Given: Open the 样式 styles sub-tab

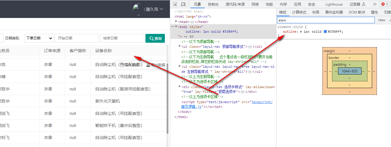Looking at the screenshot, I should [x=283, y=12].
